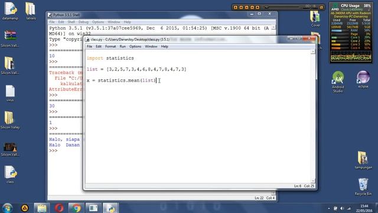Viewport: 378px width, 213px height.
Task: Open Format menu in class.py editor
Action: coord(110,46)
